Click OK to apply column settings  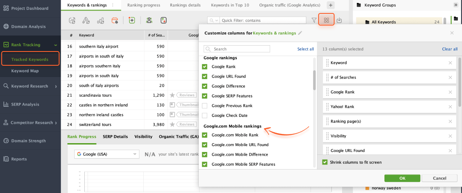[402, 178]
